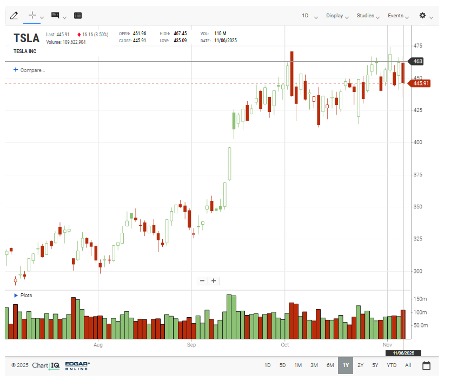Open the Display dropdown
The width and height of the screenshot is (451, 380).
click(x=337, y=16)
